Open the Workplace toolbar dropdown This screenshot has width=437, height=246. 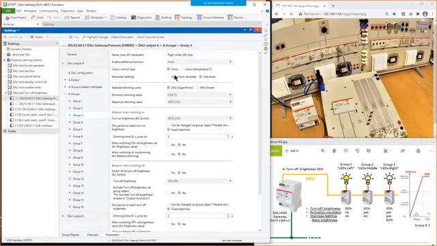(95, 18)
